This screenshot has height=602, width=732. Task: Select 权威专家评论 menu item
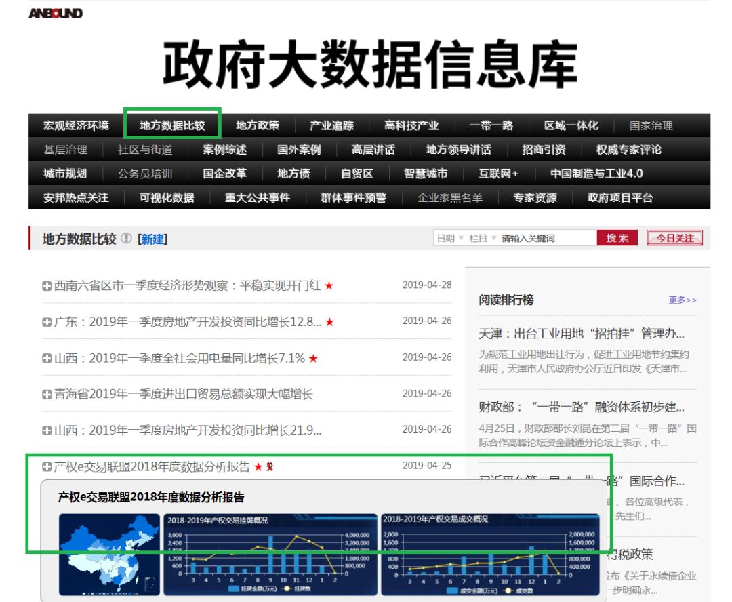(629, 150)
